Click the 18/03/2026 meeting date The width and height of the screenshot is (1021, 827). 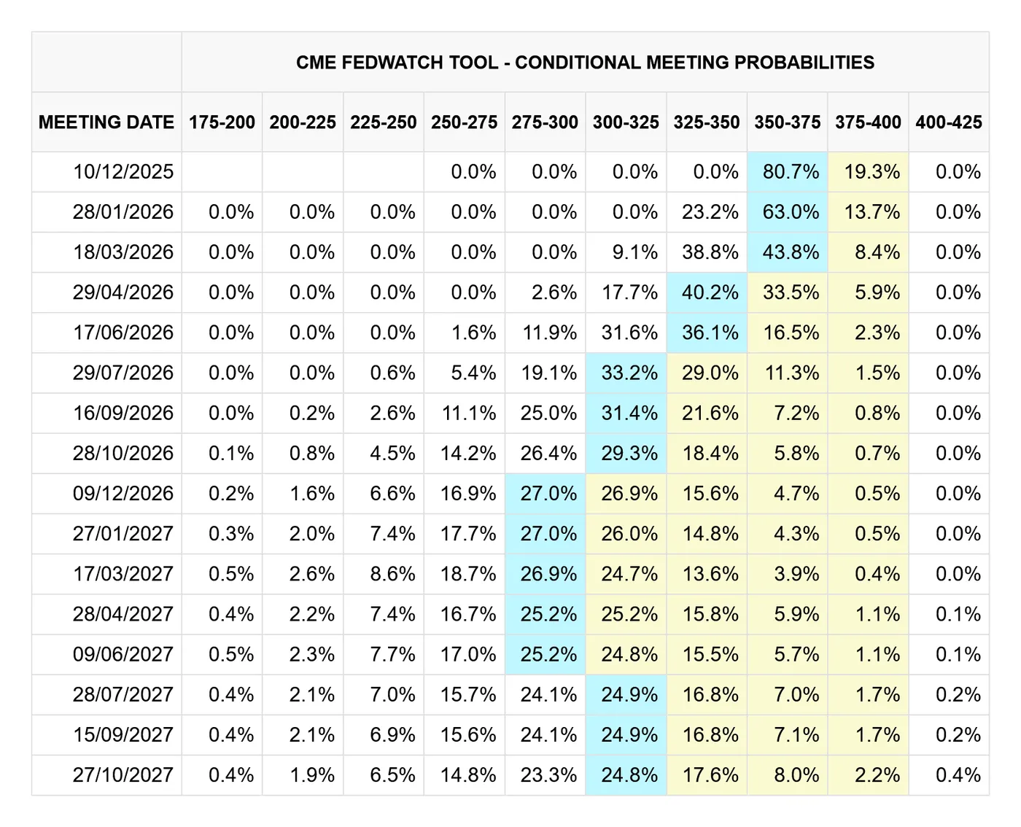click(123, 252)
